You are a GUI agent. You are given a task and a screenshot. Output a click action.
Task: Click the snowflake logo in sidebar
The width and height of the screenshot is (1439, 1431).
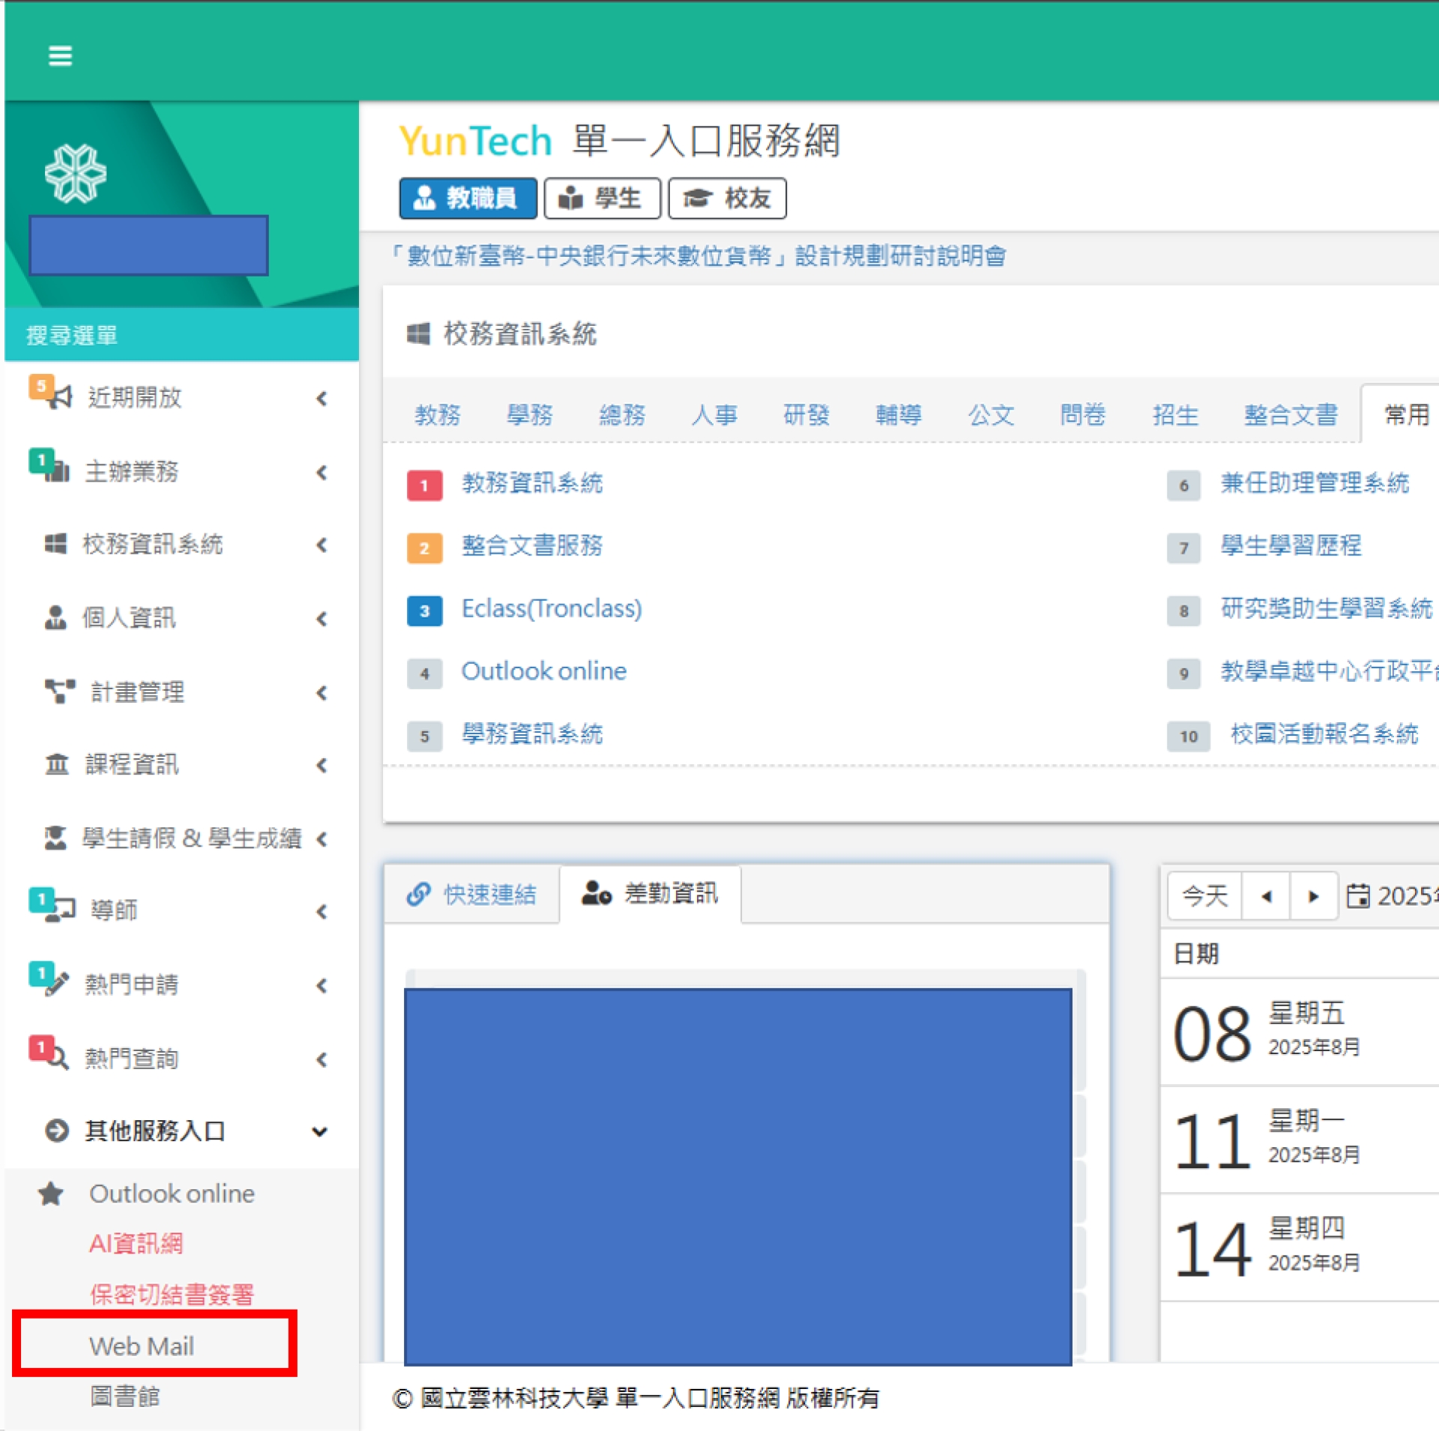pos(75,174)
